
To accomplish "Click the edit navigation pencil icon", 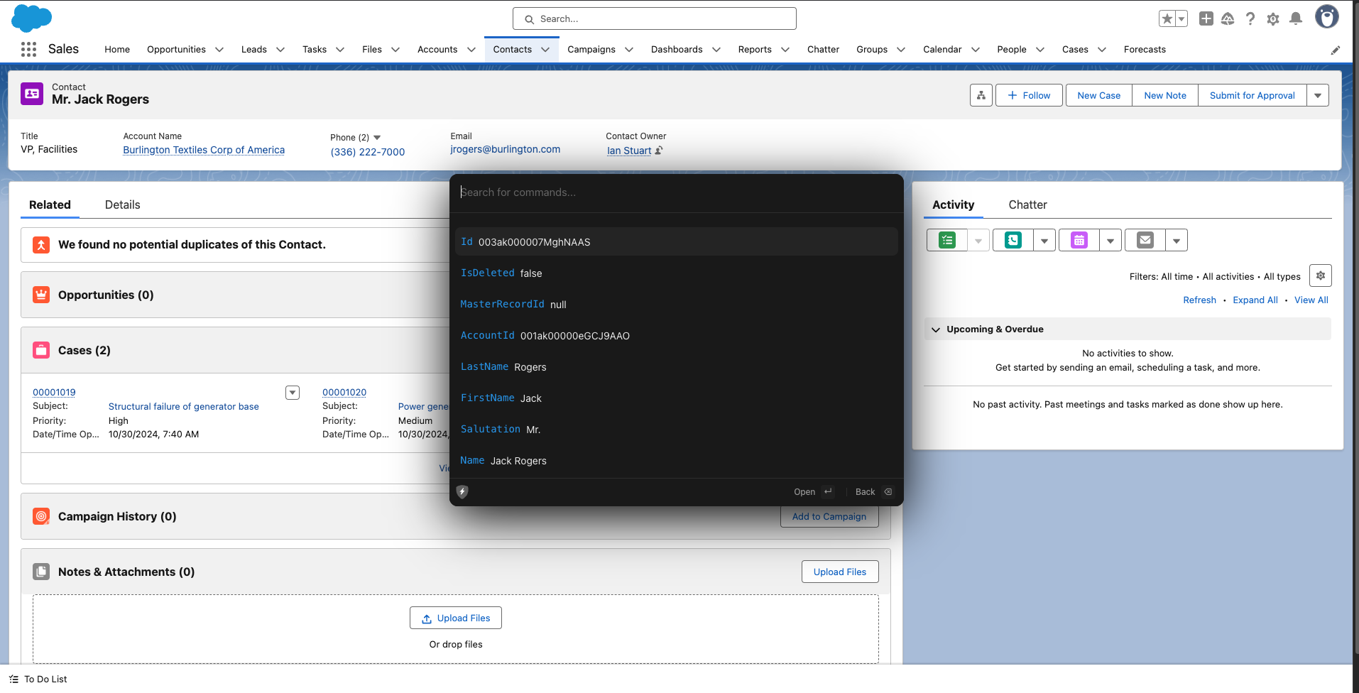I will point(1336,50).
